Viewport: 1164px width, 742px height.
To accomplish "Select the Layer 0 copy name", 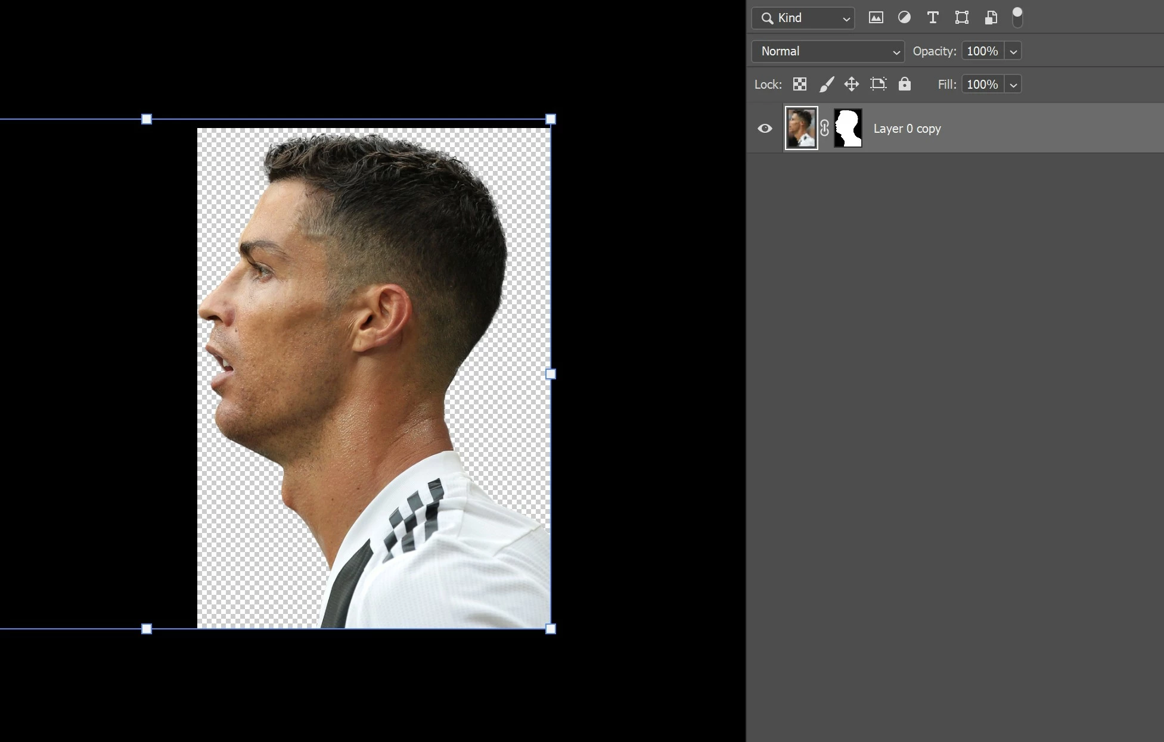I will 907,129.
